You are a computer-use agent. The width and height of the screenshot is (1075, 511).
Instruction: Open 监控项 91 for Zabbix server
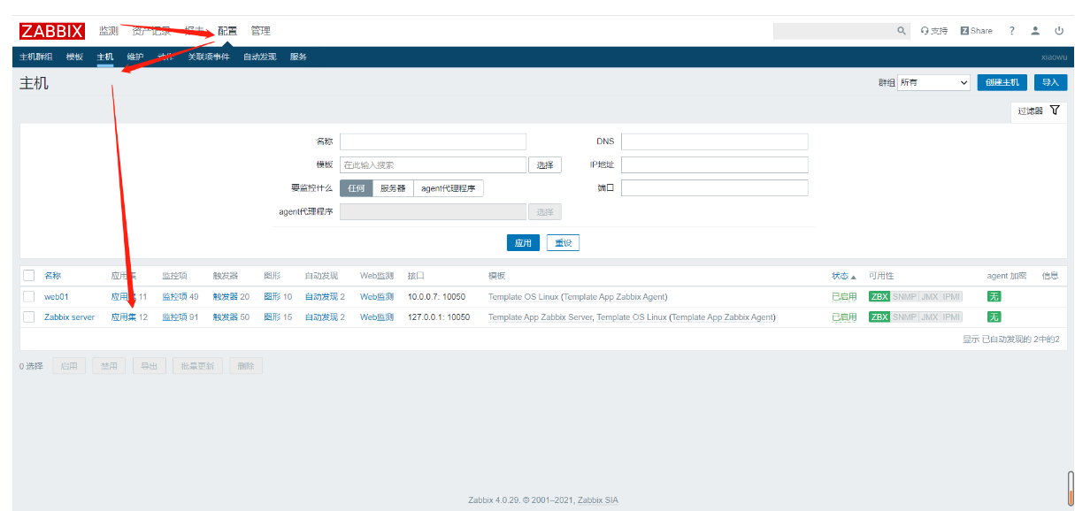(x=174, y=317)
